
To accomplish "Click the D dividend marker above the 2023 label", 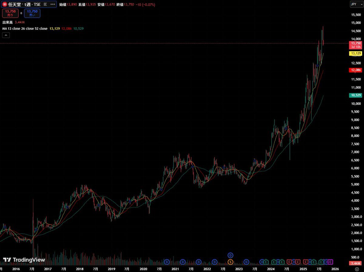I will (246, 262).
